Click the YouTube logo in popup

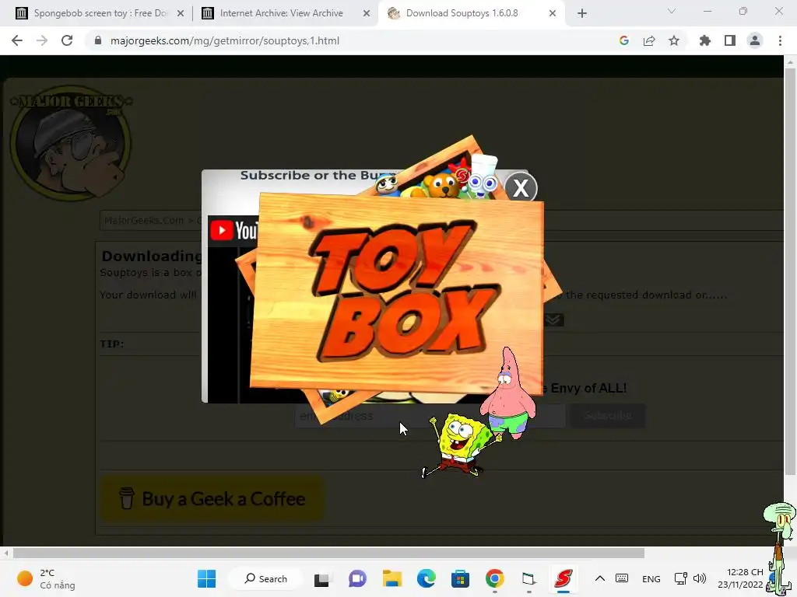[234, 230]
